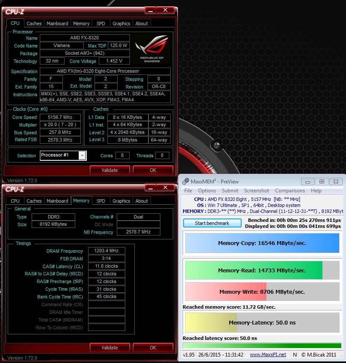Screen dimensions: 346x363
Task: Click the Memory-Read 14733 MByte/sec bar
Action: [x=262, y=270]
